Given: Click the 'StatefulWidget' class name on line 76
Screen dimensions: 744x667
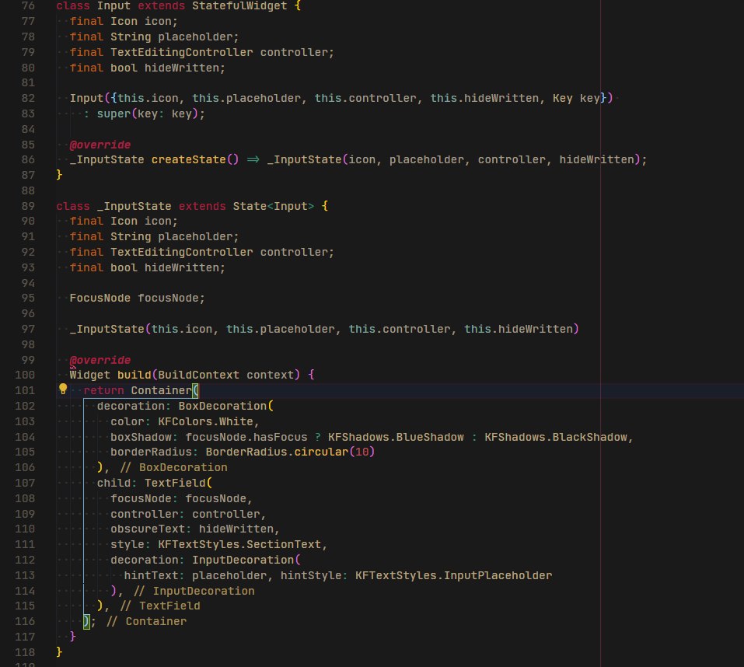Looking at the screenshot, I should pyautogui.click(x=239, y=5).
